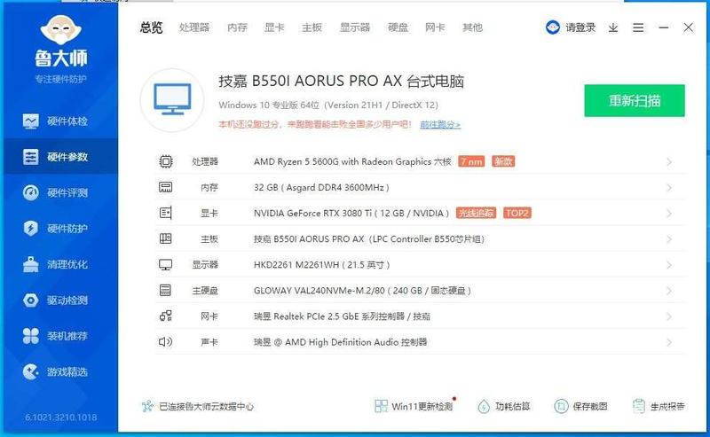This screenshot has width=710, height=437.
Task: Click the graphics card icon
Action: [166, 213]
